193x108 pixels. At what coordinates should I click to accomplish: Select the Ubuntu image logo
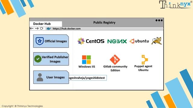click(139, 41)
